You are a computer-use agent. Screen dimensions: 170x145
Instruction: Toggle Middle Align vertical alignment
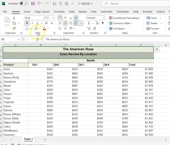[x=65, y=18]
